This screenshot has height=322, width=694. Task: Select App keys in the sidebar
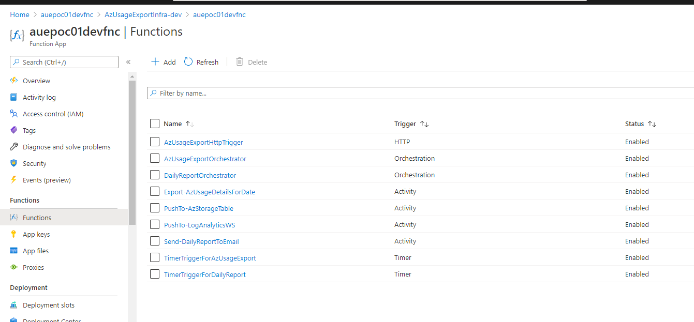(x=36, y=234)
